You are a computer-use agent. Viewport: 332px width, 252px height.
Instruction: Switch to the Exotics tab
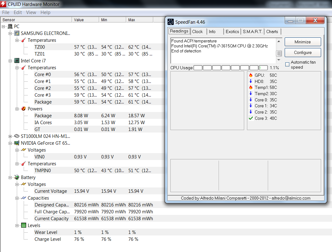232,31
